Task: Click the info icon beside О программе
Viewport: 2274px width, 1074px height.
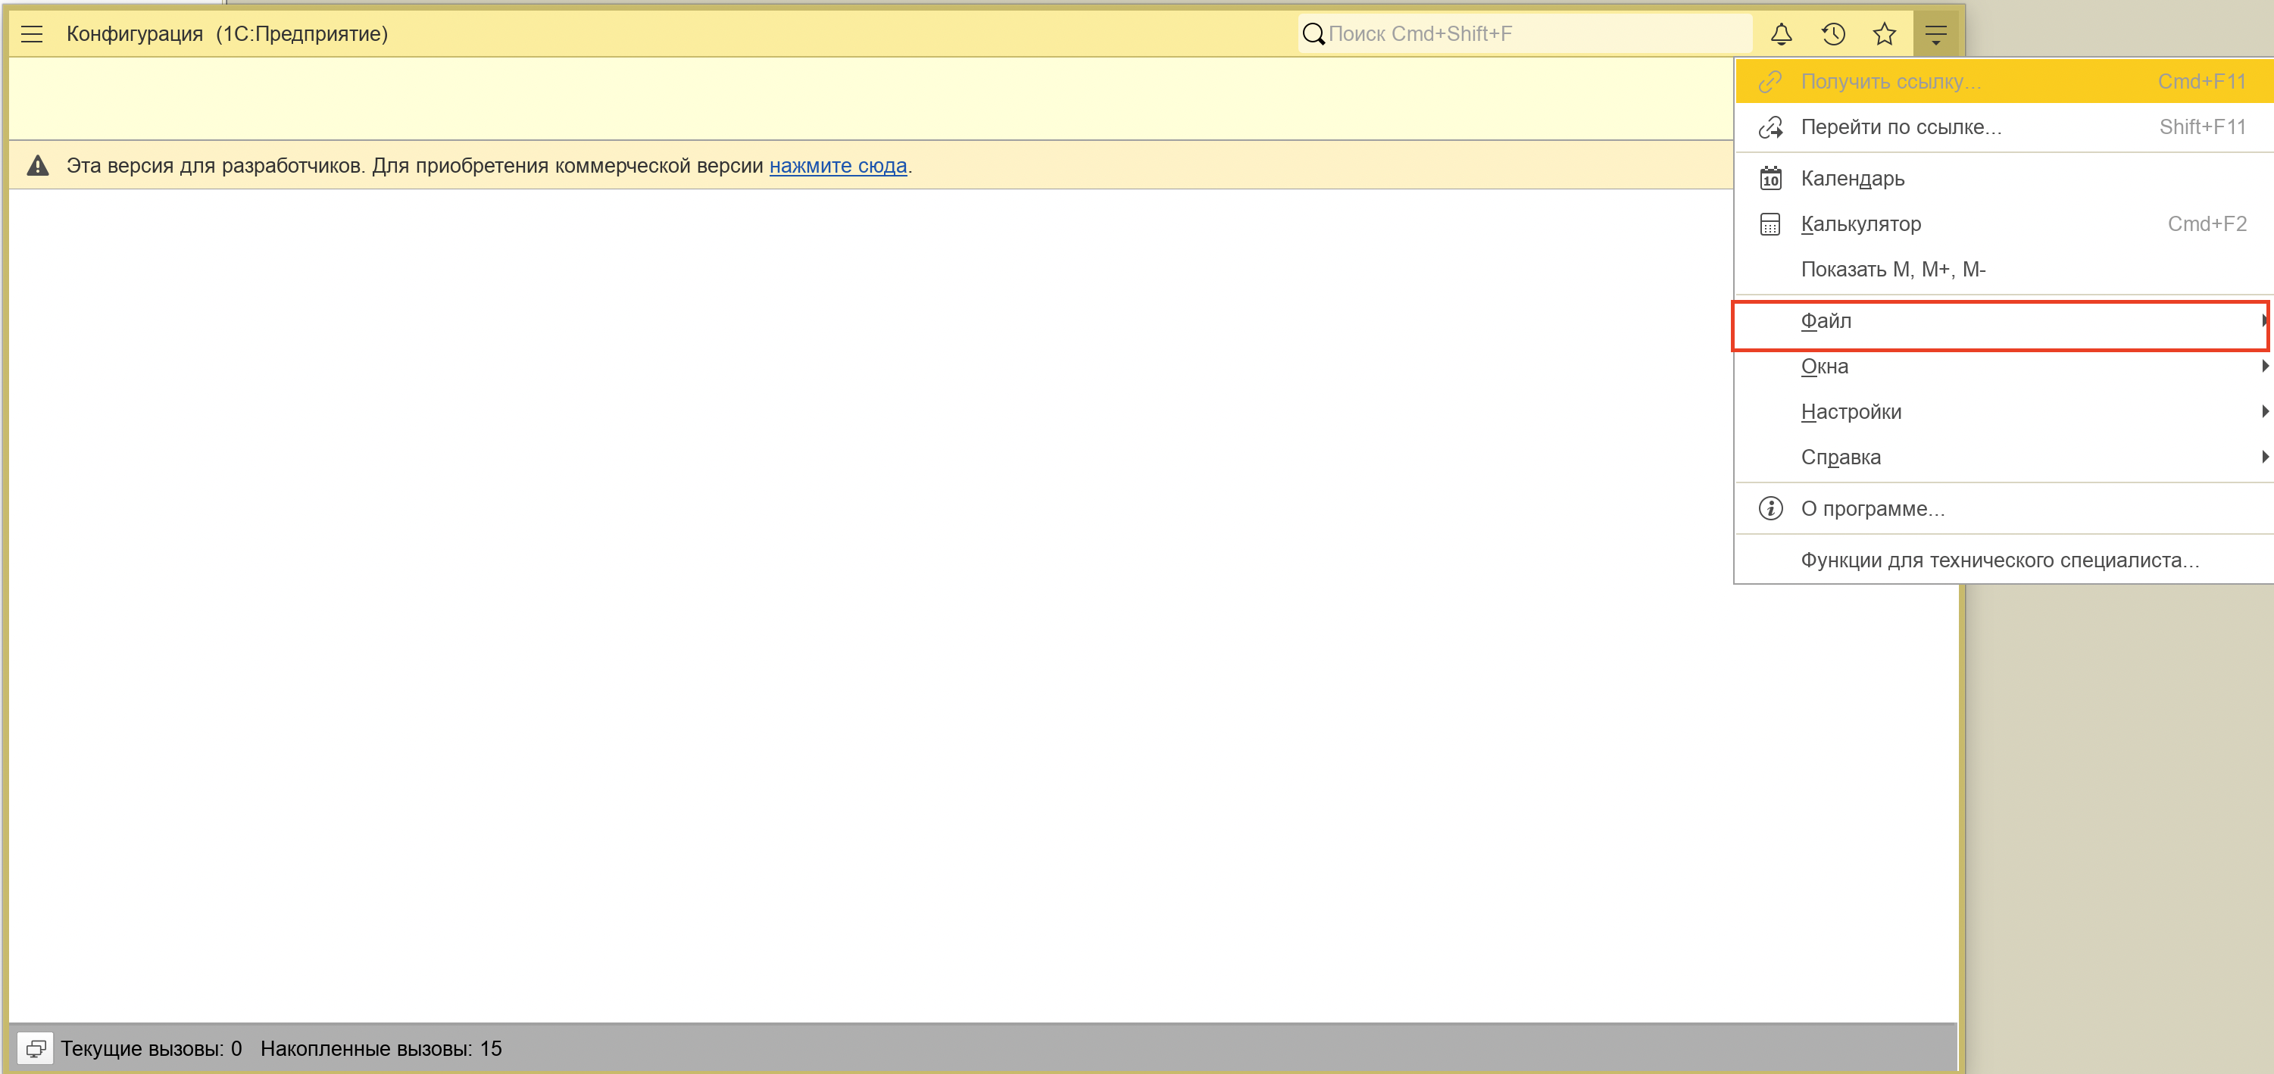Action: (1770, 508)
